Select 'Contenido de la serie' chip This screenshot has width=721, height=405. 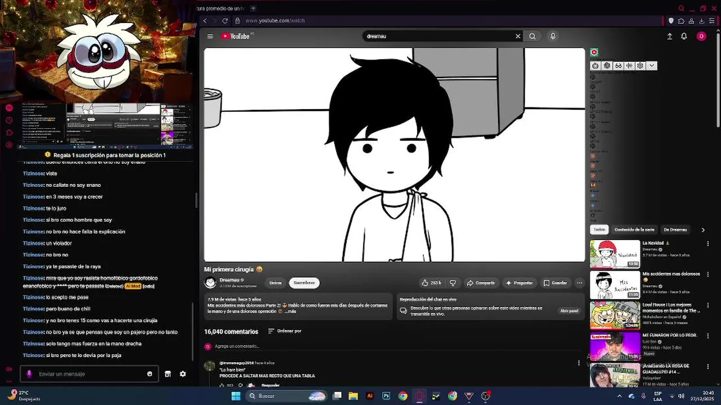634,229
